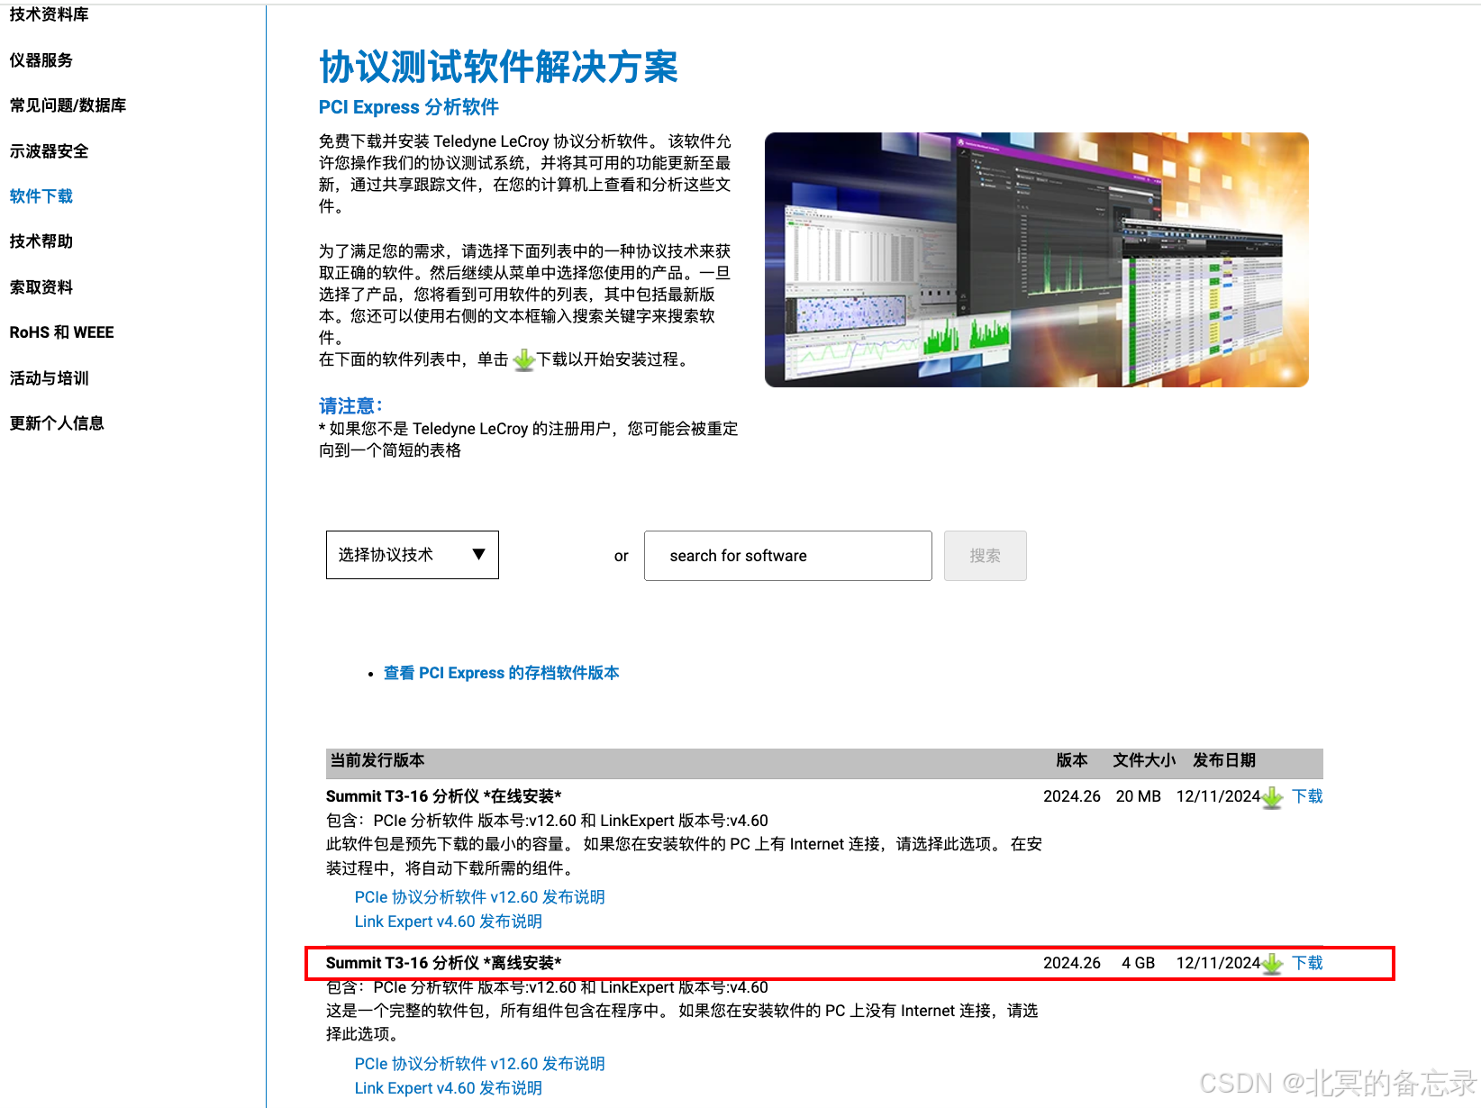This screenshot has height=1108, width=1481.
Task: Click date 12/11/2024 in 离线安装 row
Action: 1218,963
